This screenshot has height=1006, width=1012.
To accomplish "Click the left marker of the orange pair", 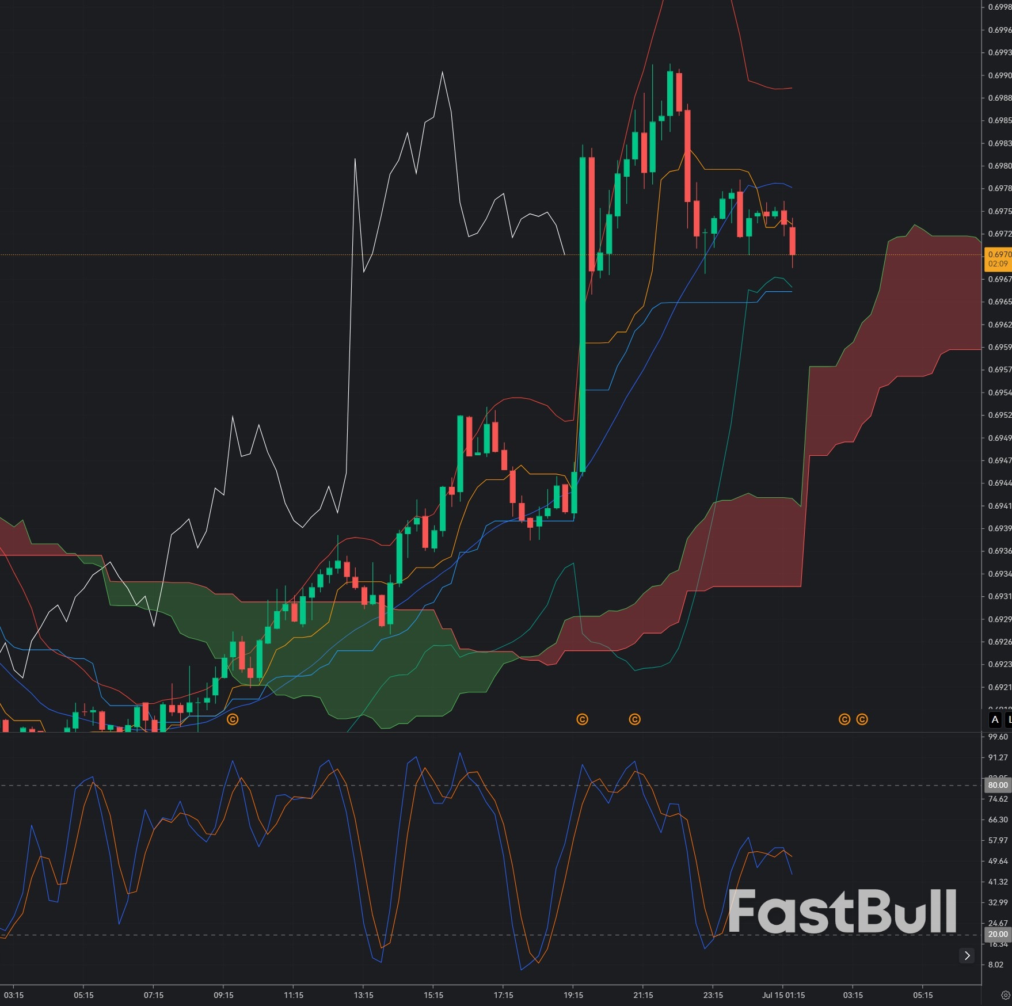I will pos(844,719).
